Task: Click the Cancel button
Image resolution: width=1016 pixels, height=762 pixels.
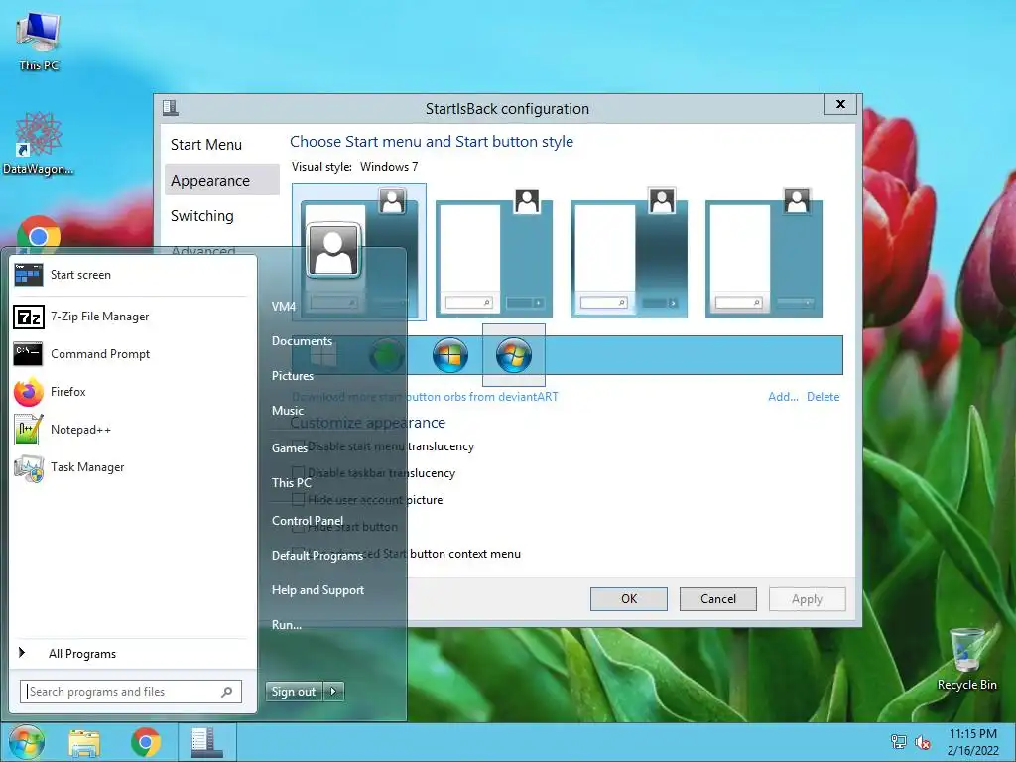Action: point(718,599)
